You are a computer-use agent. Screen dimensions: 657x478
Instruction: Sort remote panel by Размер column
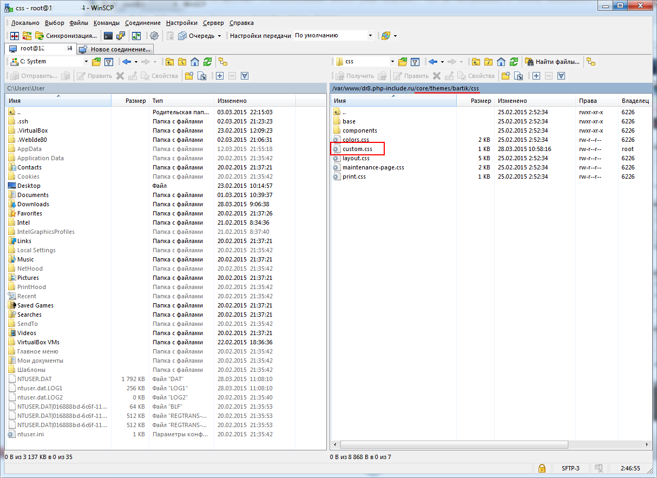[476, 101]
